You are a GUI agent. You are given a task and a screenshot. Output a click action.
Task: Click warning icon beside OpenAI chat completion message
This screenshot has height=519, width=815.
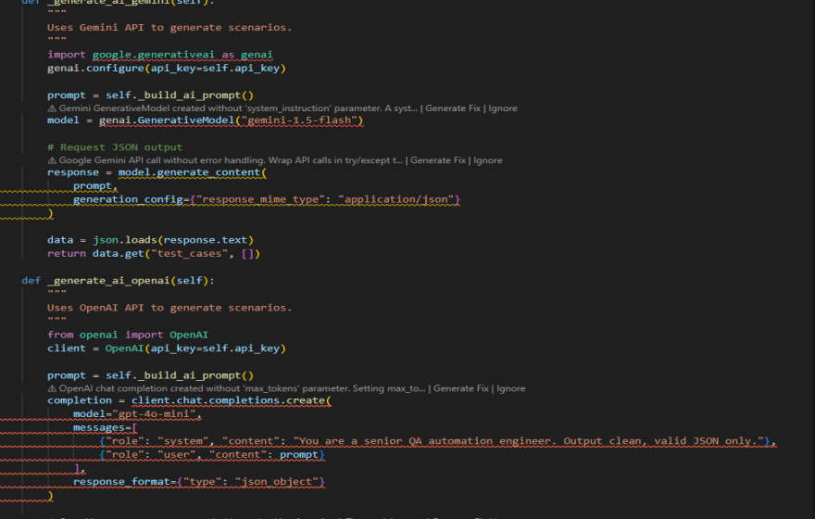click(x=52, y=388)
